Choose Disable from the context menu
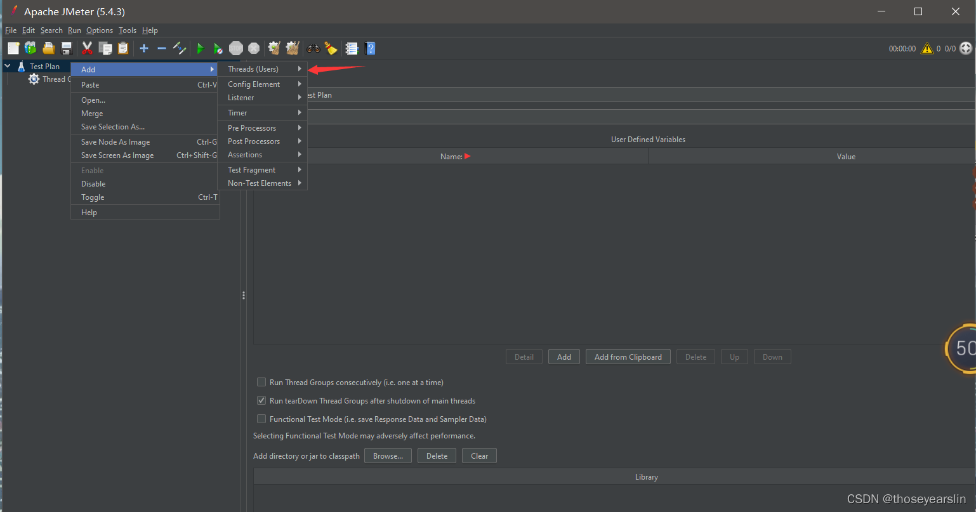 point(145,184)
